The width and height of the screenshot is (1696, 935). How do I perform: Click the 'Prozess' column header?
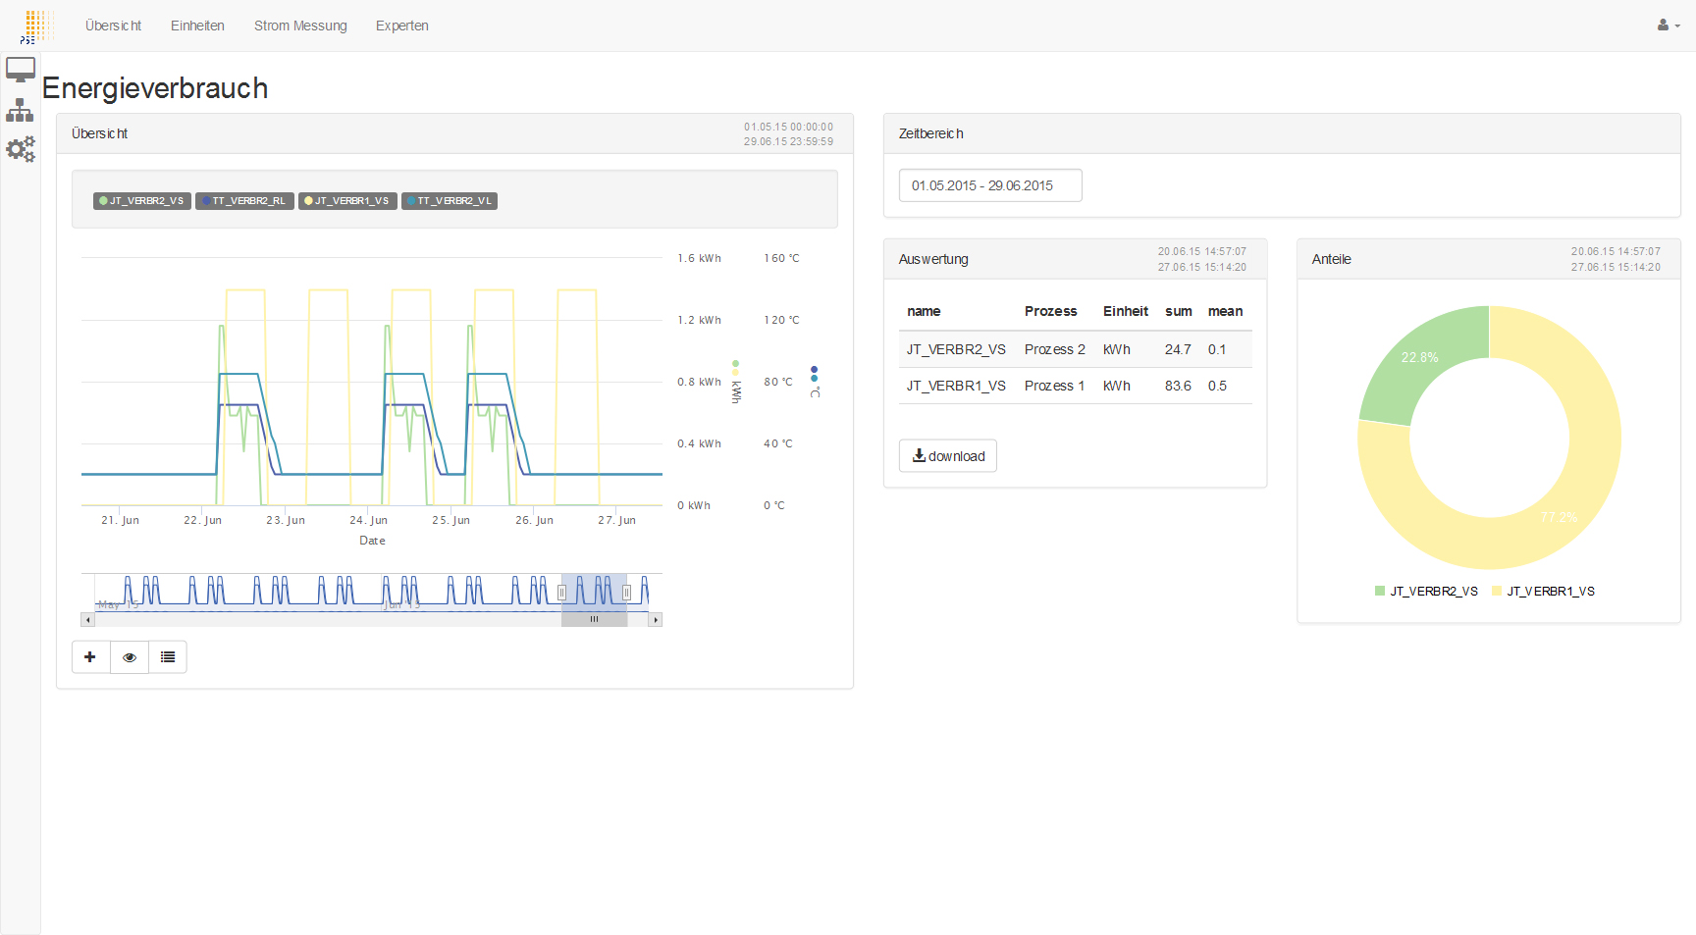(1051, 311)
